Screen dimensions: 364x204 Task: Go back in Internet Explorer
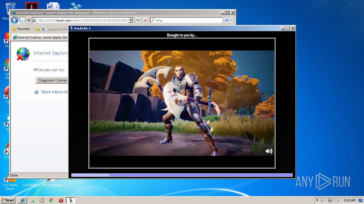pos(15,20)
